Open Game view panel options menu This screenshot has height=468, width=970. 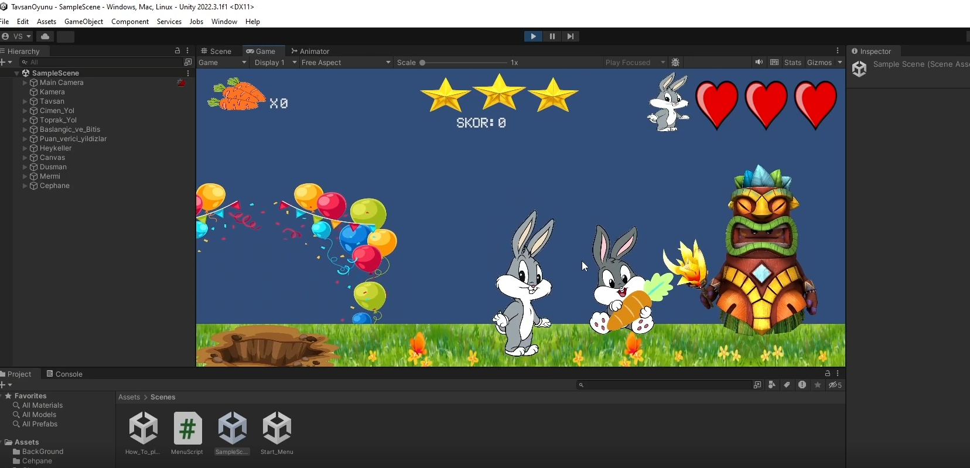coord(838,51)
